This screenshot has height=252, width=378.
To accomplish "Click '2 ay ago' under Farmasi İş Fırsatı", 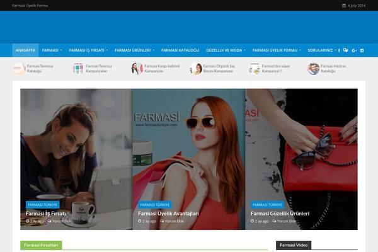I will pyautogui.click(x=37, y=221).
